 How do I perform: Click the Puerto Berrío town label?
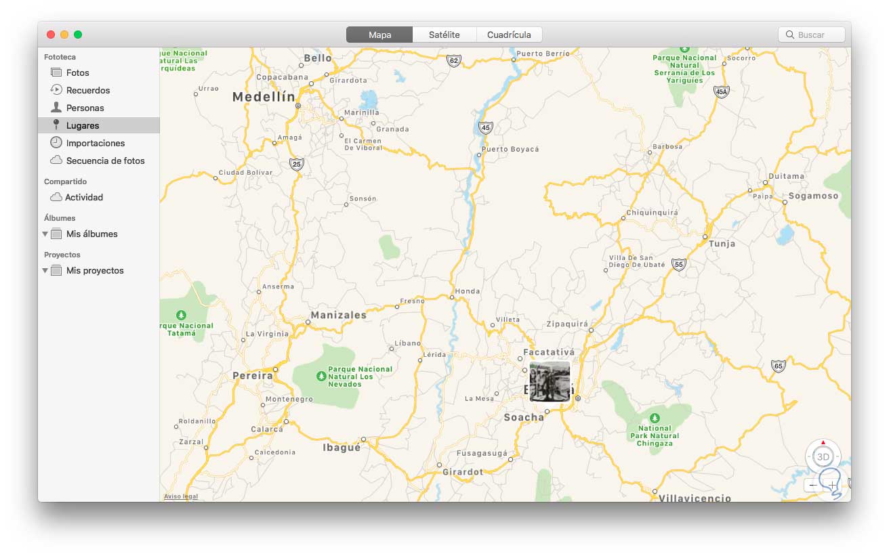click(543, 54)
